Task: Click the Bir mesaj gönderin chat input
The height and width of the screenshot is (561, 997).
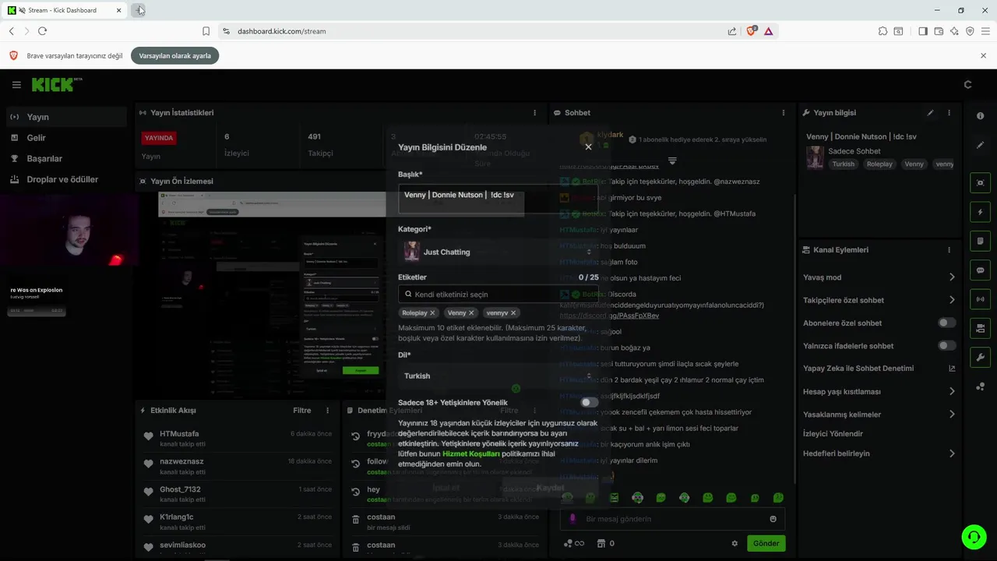Action: pyautogui.click(x=674, y=519)
